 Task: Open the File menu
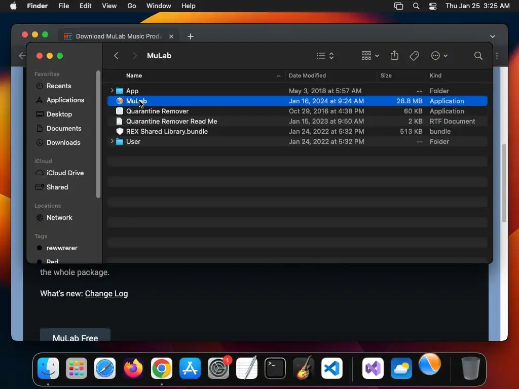click(x=63, y=6)
